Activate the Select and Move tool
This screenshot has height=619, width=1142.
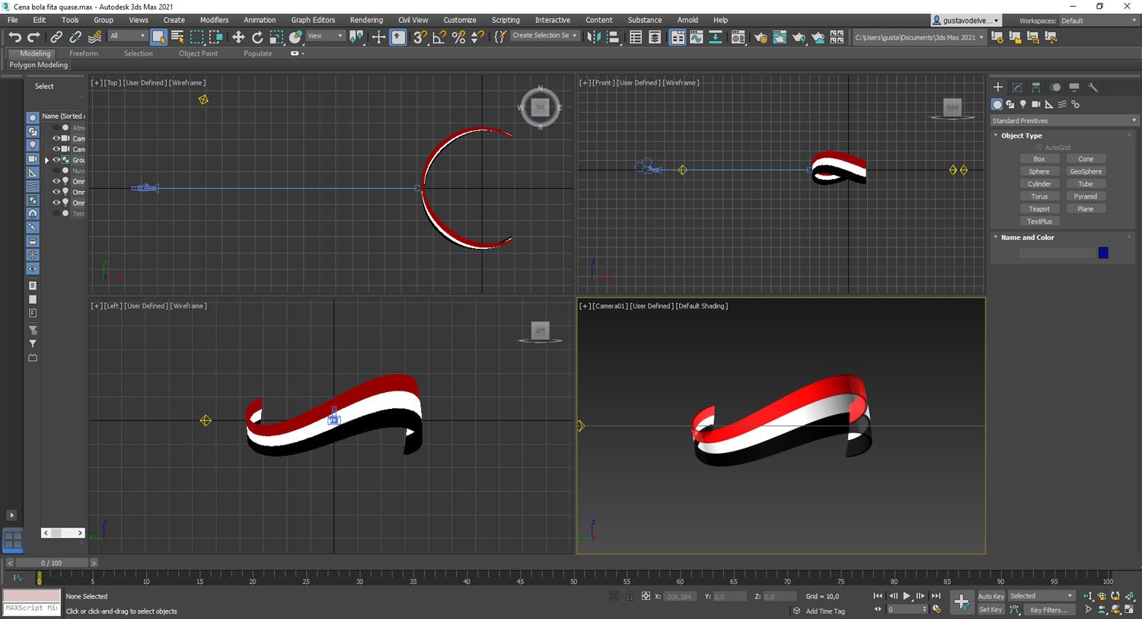(238, 37)
